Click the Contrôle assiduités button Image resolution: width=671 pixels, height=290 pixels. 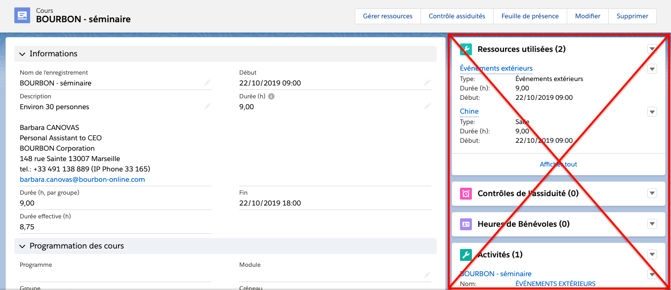[457, 16]
